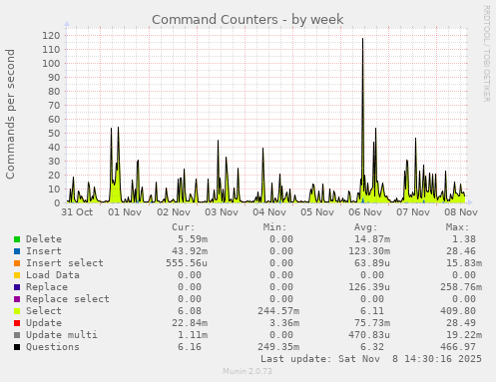The width and height of the screenshot is (496, 382).
Task: Click the Delete max value 1.38
Action: [x=464, y=239]
